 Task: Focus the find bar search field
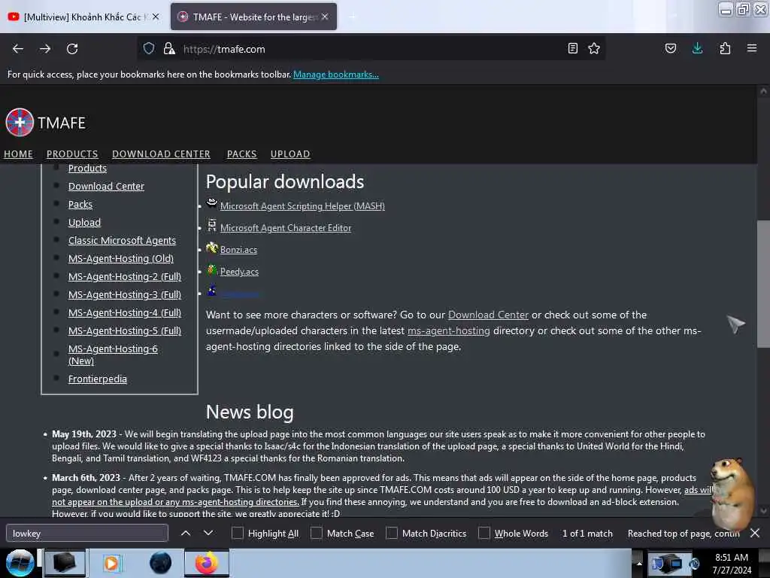87,533
